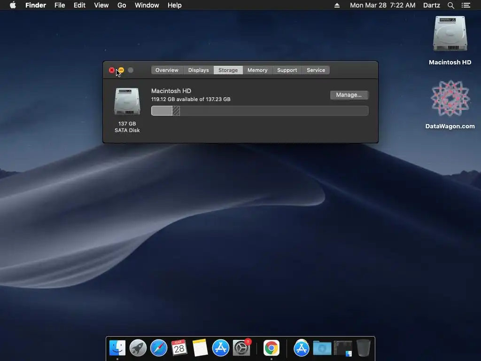
Task: Open the Downloads folder in Dock
Action: click(x=322, y=348)
